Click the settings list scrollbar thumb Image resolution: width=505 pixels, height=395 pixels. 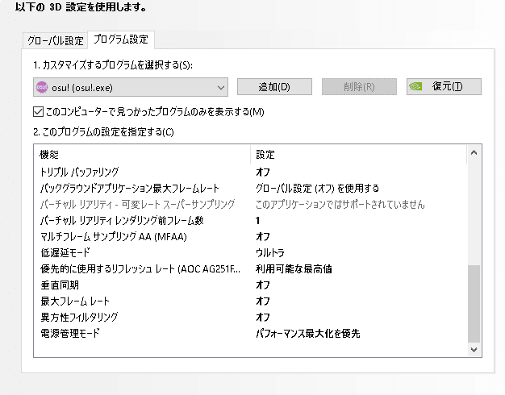tap(474, 304)
